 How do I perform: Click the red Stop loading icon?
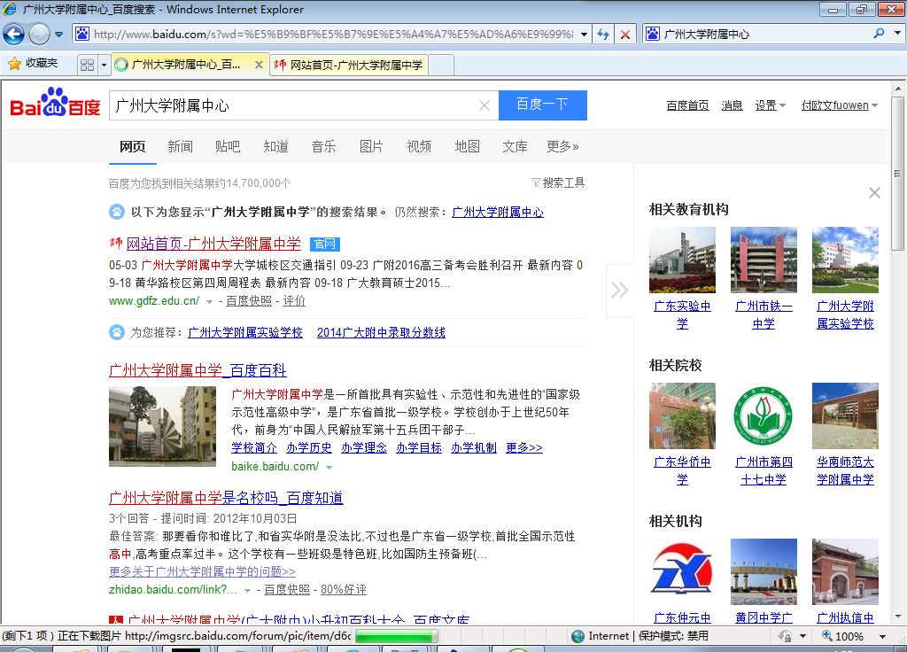click(625, 35)
